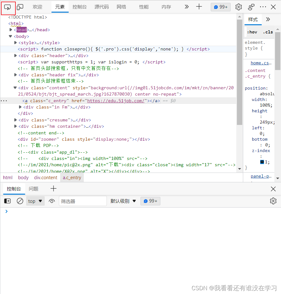Open customize DevTools ellipsis menu

[x=263, y=7]
